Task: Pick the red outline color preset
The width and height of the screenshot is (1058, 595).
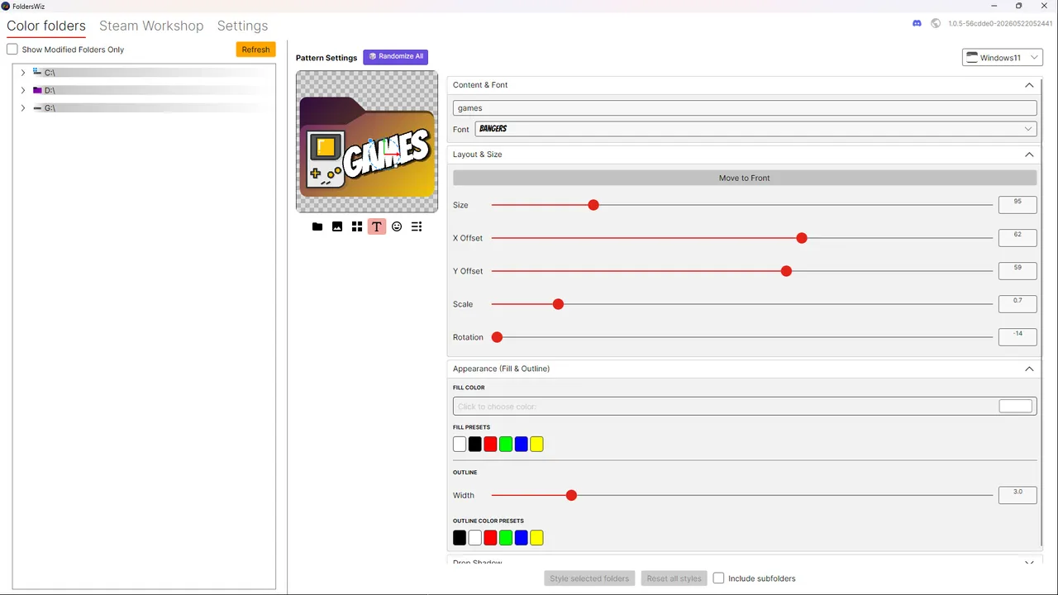Action: [490, 538]
